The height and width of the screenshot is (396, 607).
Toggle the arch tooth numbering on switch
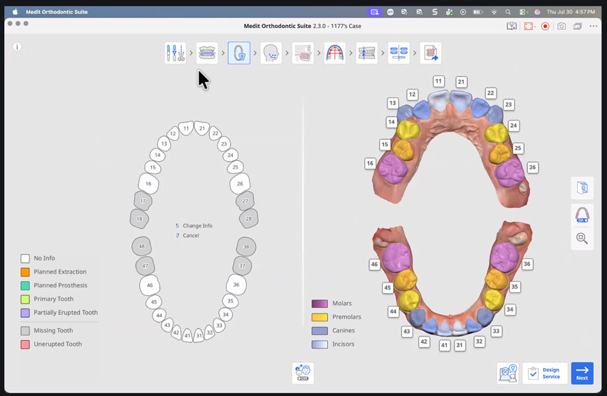[583, 215]
